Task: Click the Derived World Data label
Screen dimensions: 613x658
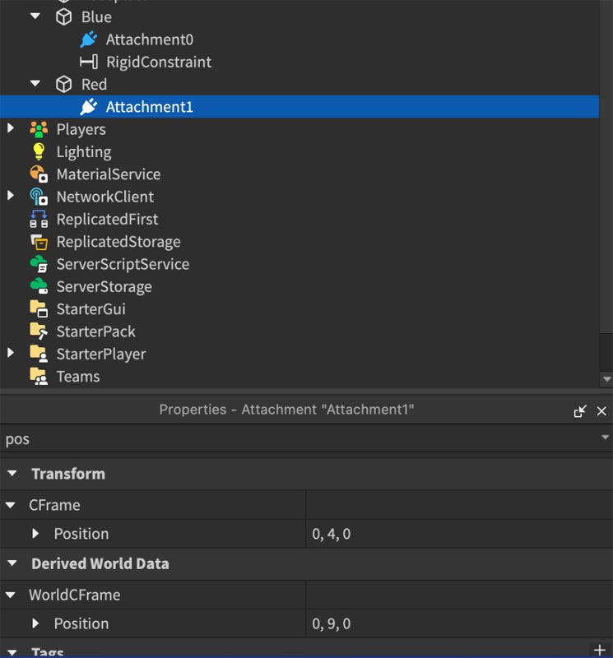Action: [100, 563]
